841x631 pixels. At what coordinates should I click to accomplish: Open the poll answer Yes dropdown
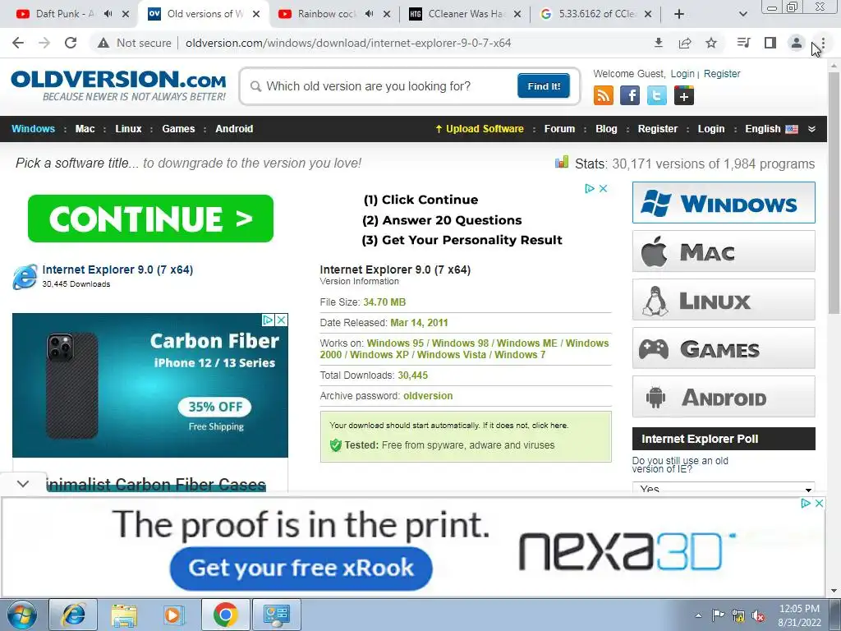(724, 488)
